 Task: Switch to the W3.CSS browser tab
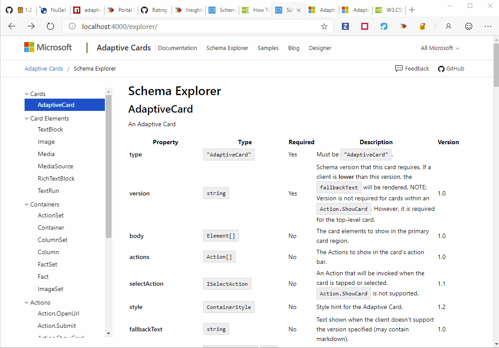pos(390,10)
